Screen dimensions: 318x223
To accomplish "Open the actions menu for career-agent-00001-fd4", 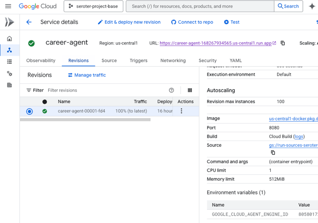I will point(181,111).
